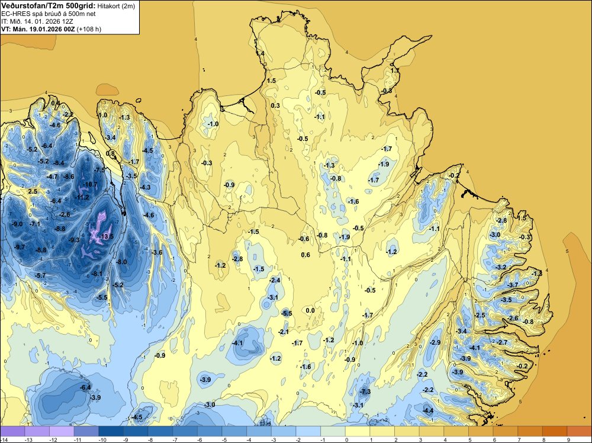592x443 pixels.
Task: Click the '0.6' temperature label
Action: pos(305,255)
